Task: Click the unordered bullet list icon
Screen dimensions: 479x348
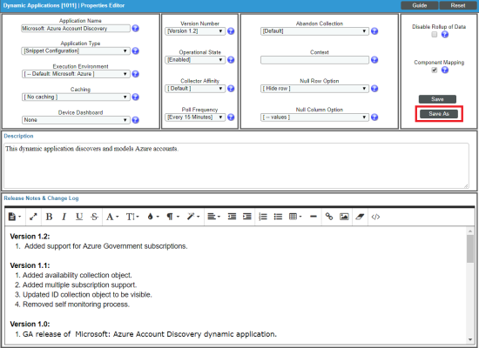Action: coord(278,217)
